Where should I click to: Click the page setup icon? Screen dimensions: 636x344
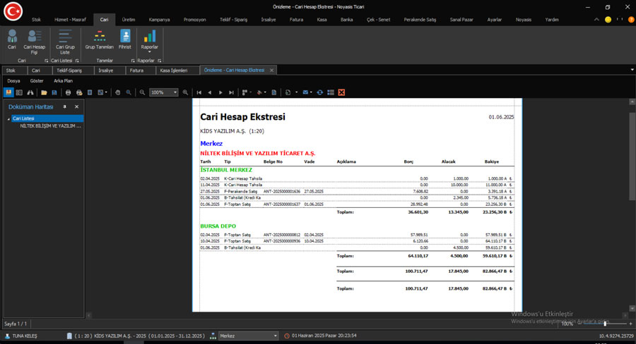coord(90,92)
